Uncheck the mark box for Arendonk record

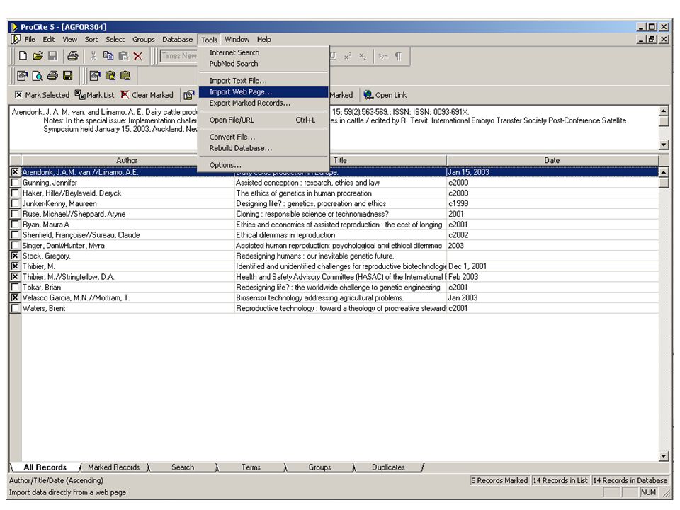pyautogui.click(x=15, y=172)
